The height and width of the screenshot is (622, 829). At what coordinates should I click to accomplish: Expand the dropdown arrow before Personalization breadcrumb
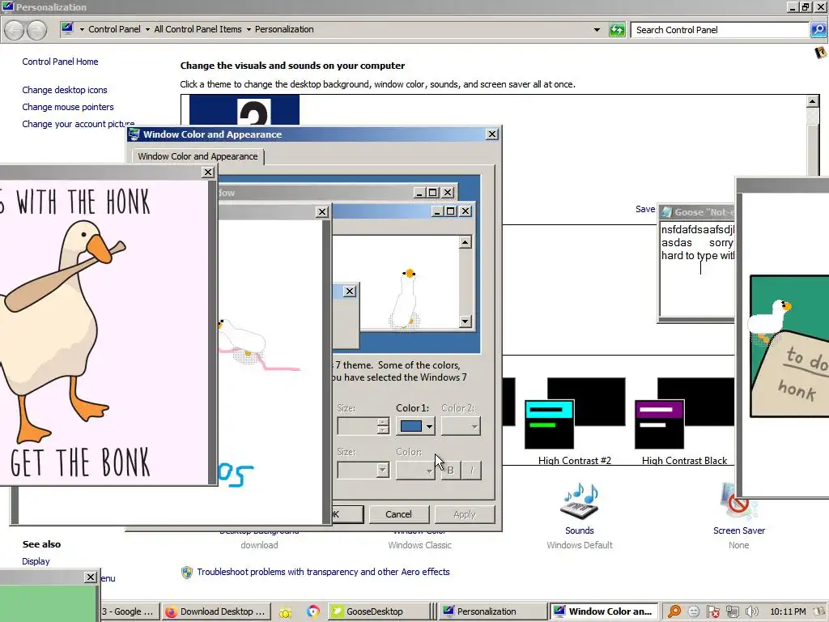[x=249, y=30]
